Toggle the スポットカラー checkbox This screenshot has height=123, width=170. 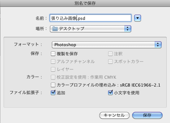click(x=110, y=61)
